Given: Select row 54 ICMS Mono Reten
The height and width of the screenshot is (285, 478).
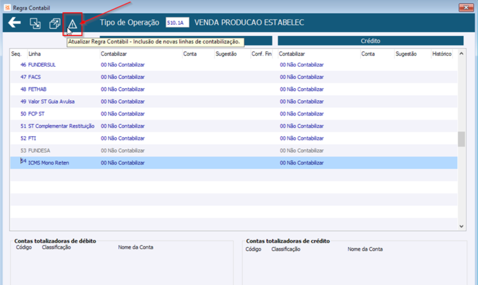Looking at the screenshot, I should coord(233,163).
